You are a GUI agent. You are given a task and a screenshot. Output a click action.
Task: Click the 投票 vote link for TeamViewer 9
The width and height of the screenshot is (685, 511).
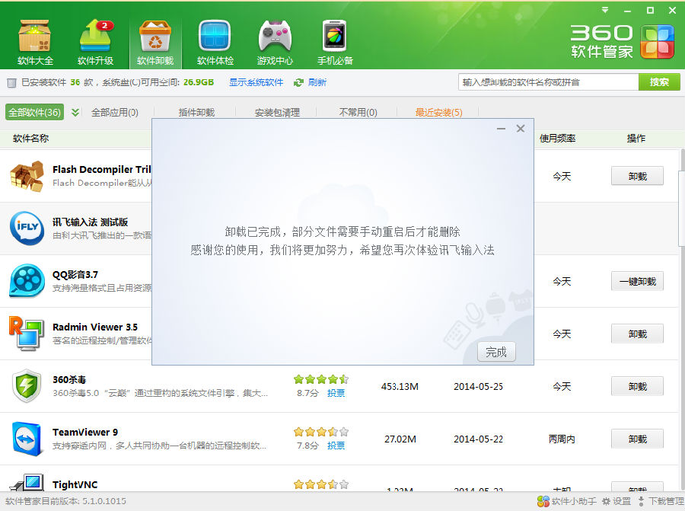coord(336,446)
